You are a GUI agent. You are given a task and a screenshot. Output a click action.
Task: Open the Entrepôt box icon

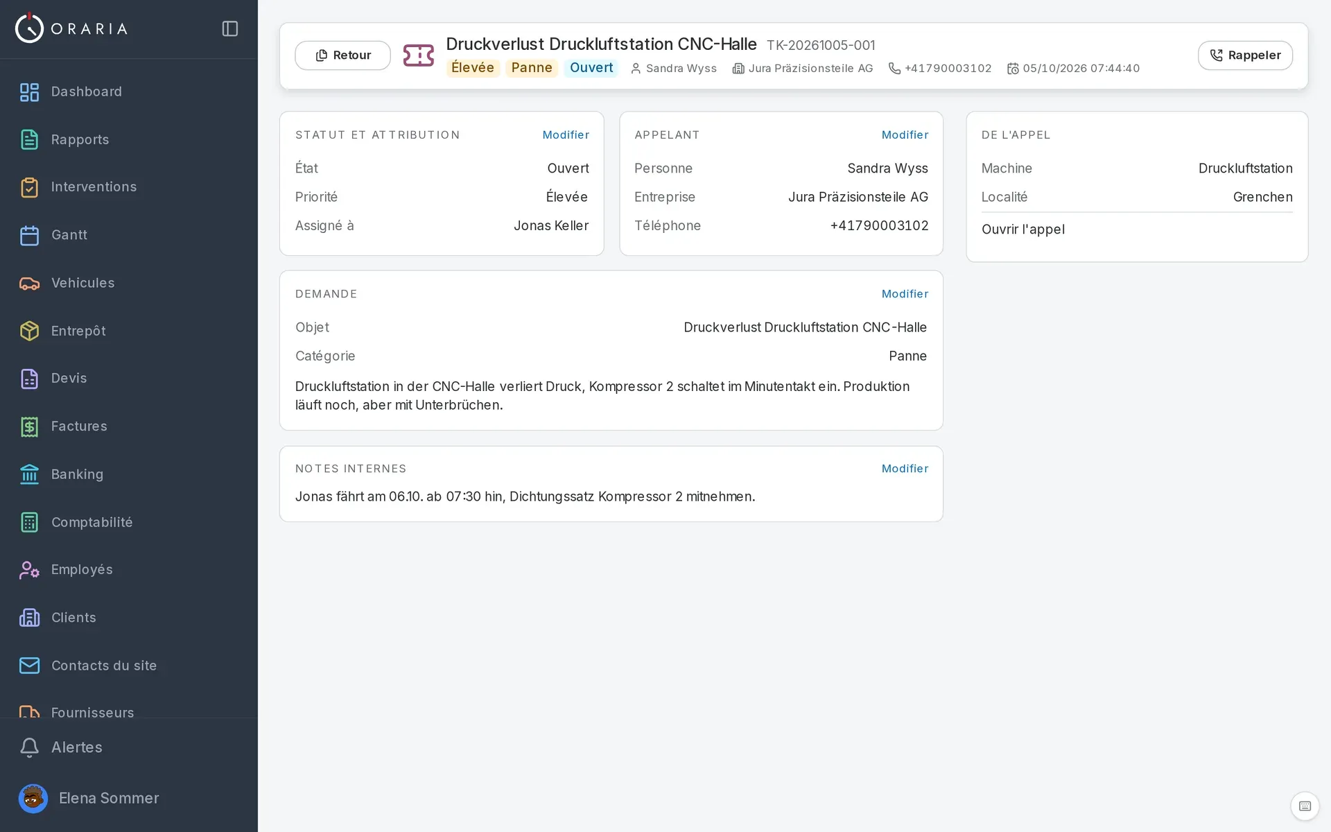pyautogui.click(x=29, y=331)
